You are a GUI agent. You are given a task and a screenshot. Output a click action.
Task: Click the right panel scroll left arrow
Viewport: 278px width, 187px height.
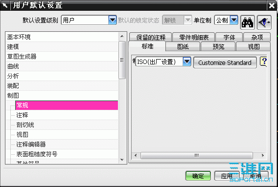[136, 156]
